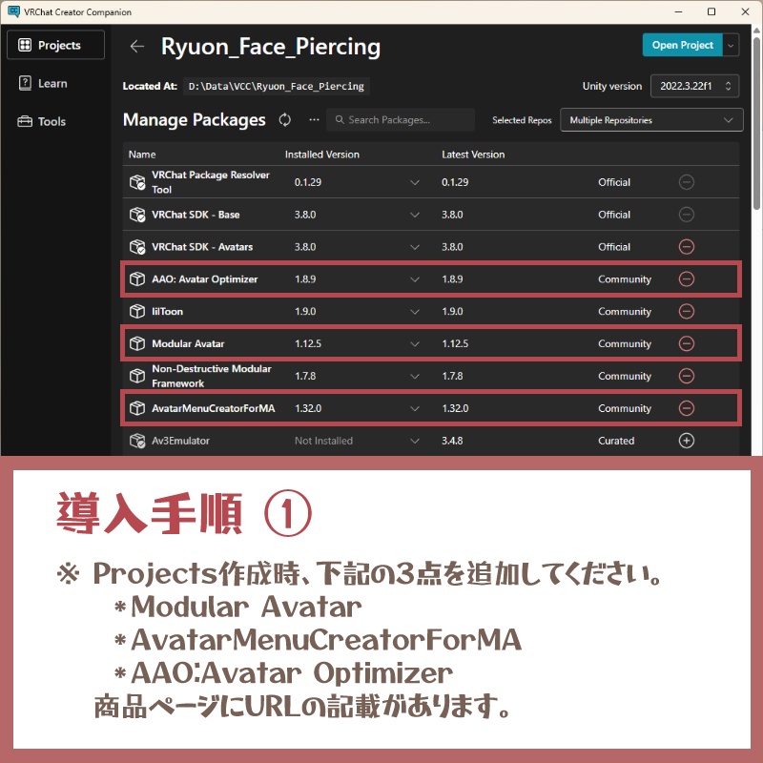Open the three-dot options next to Manage Packages

315,120
